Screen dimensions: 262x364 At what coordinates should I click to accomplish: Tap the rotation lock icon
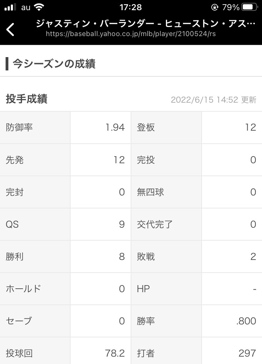pyautogui.click(x=214, y=7)
